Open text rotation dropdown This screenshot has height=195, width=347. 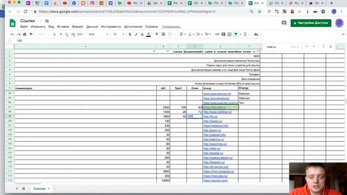pos(208,34)
